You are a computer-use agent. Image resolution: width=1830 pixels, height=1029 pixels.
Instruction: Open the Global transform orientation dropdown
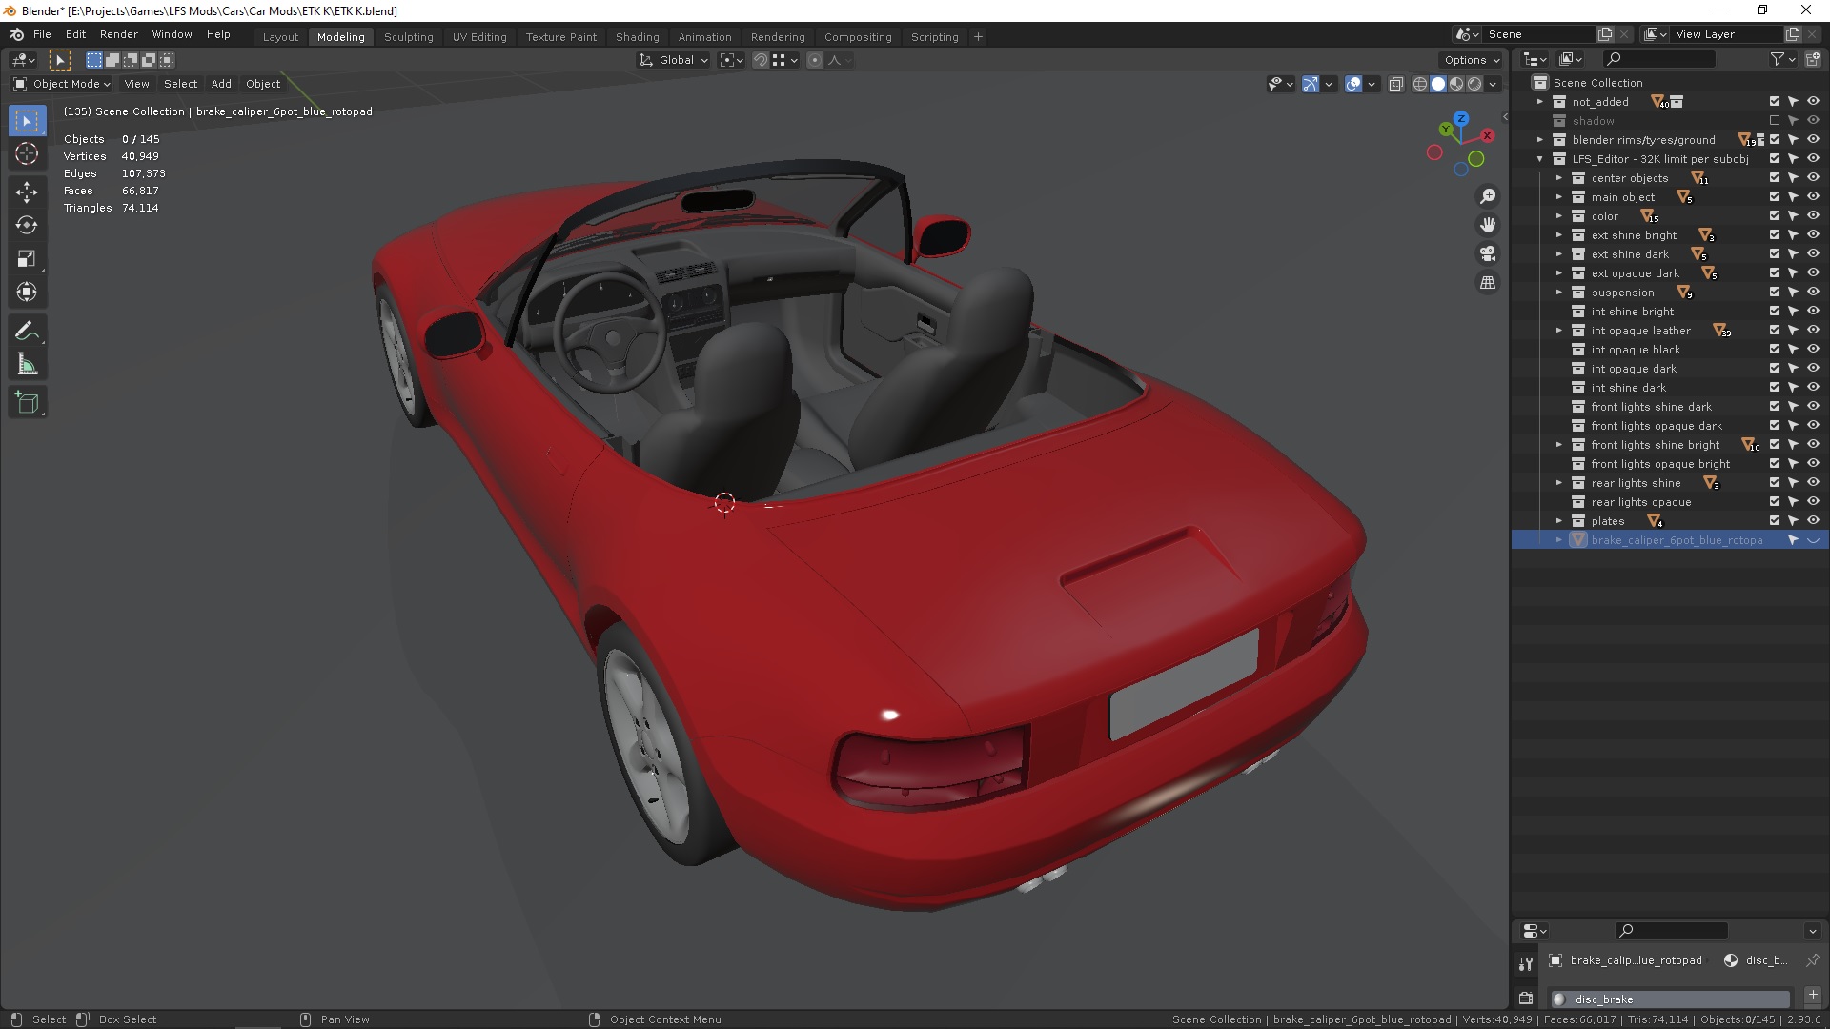click(x=674, y=60)
